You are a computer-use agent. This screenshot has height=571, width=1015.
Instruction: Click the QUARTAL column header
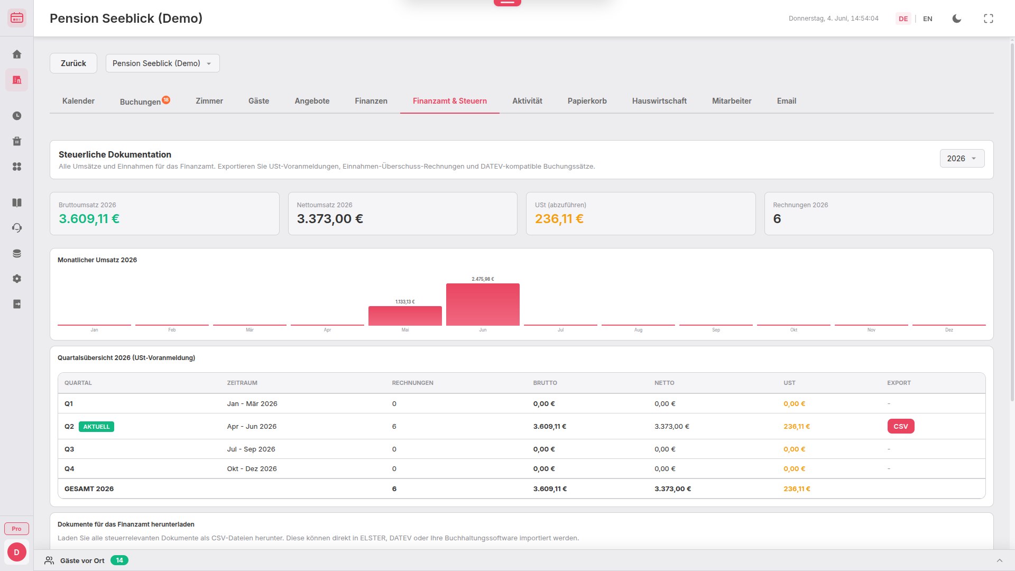click(78, 383)
